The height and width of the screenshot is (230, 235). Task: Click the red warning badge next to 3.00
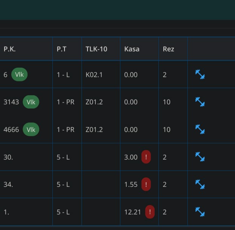coord(146,157)
